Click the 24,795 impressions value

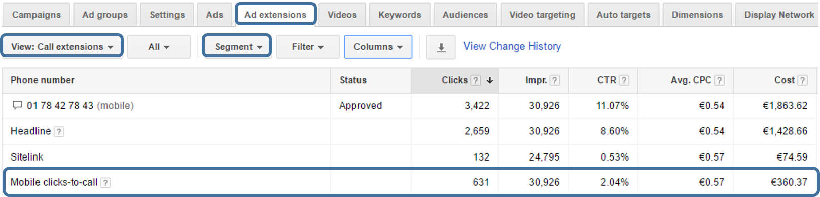(544, 157)
